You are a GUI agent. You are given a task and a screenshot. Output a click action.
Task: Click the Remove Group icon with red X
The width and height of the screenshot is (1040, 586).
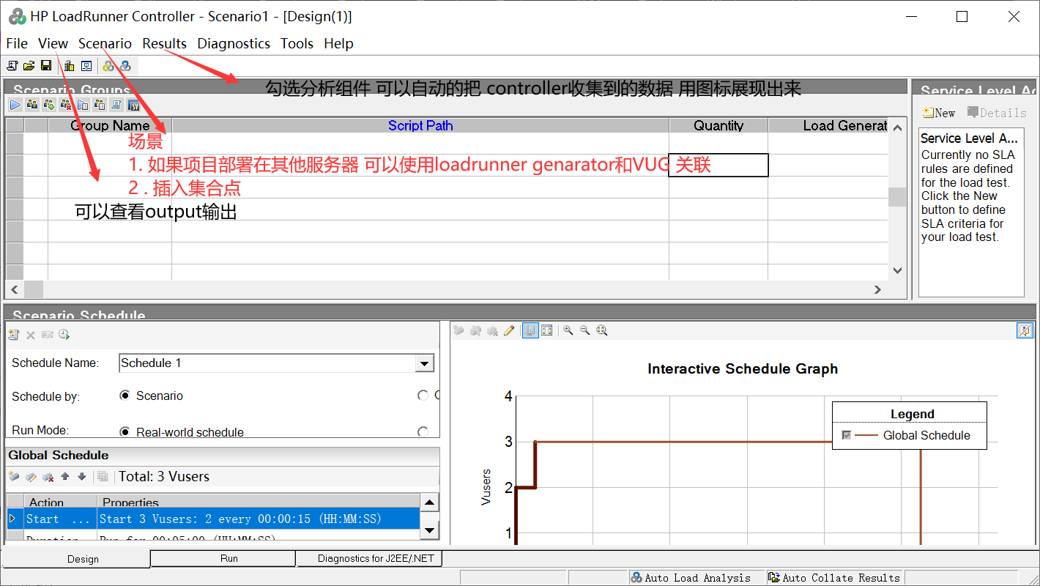66,105
